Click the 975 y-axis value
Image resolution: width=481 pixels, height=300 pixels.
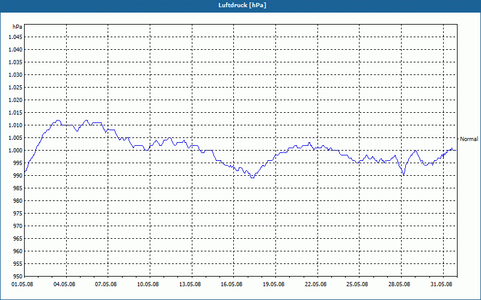pyautogui.click(x=18, y=214)
